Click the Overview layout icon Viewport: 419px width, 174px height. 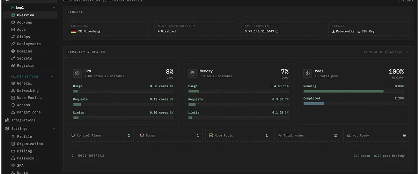[13, 15]
